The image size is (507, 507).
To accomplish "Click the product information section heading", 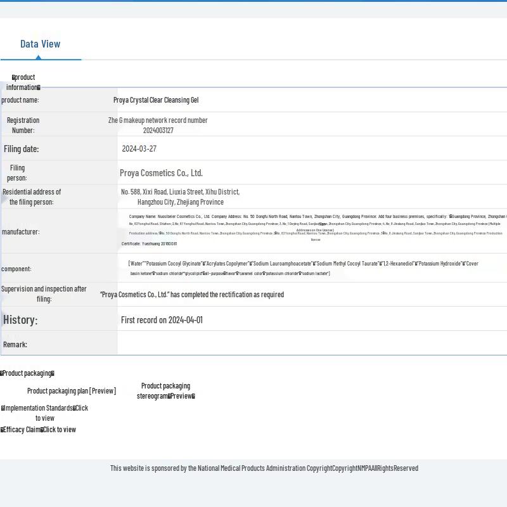I will [24, 82].
